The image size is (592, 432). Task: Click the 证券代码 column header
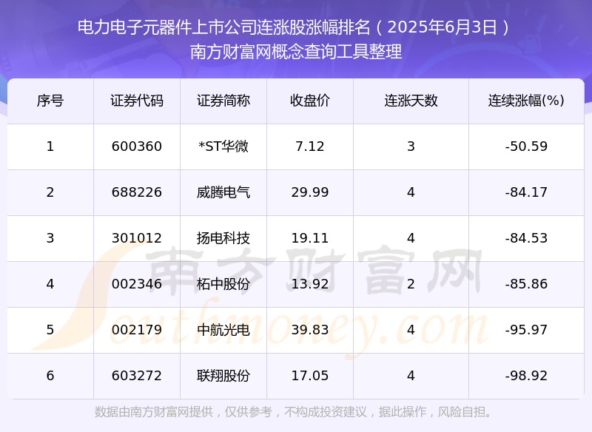click(x=137, y=101)
